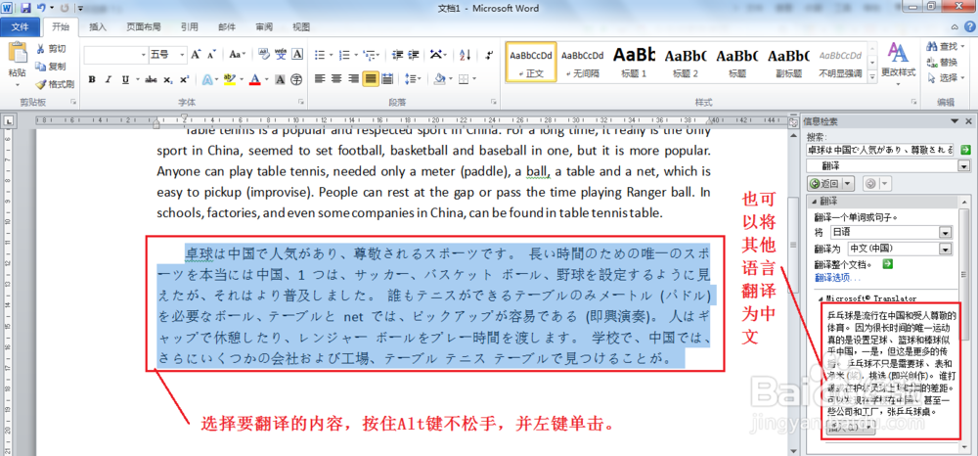Apply character shading (gray A)
The height and width of the screenshot is (456, 978).
point(280,80)
